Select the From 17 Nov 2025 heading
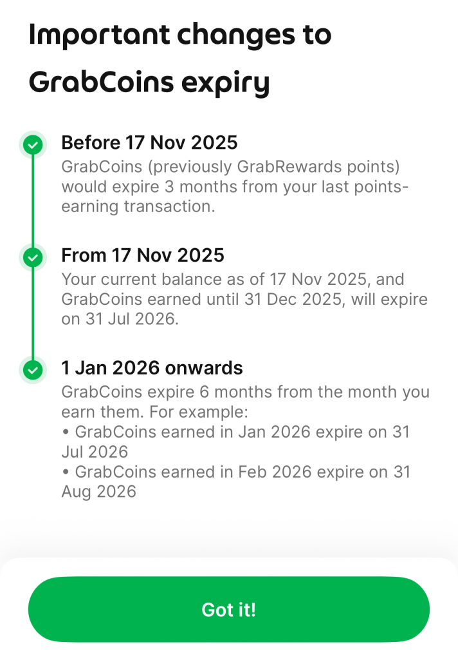The height and width of the screenshot is (660, 458). click(143, 255)
